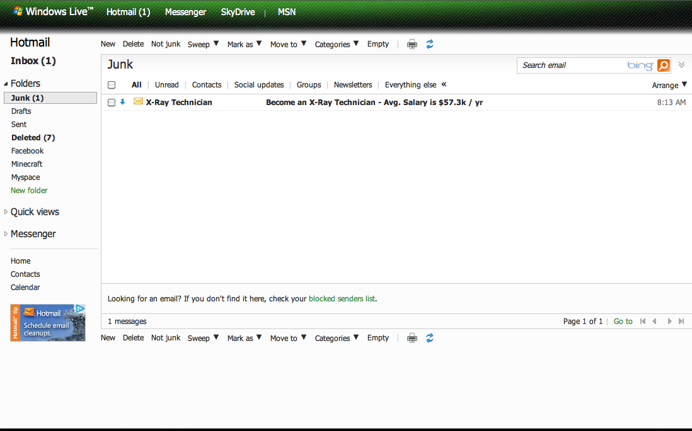Click the printer icon below the message list
This screenshot has height=431, width=692.
coord(412,338)
